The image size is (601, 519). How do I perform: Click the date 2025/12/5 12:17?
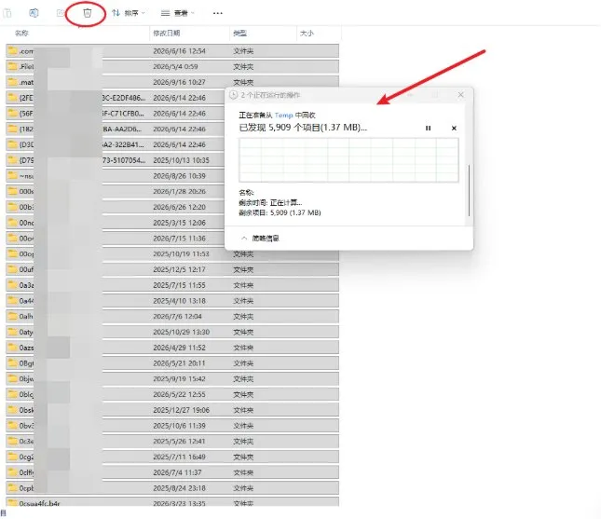pyautogui.click(x=180, y=269)
